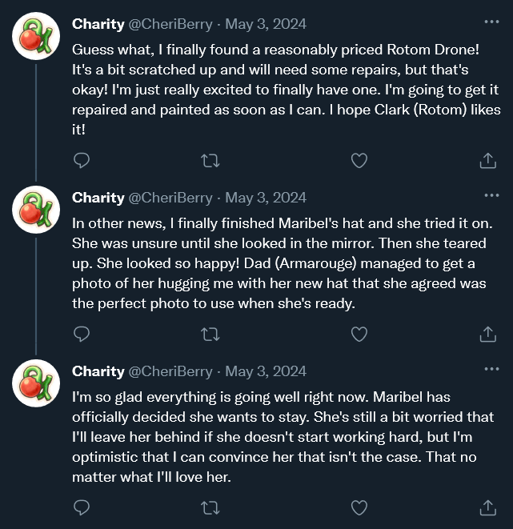Open more options on Maribel's hat tweet
The height and width of the screenshot is (529, 513).
click(x=491, y=196)
